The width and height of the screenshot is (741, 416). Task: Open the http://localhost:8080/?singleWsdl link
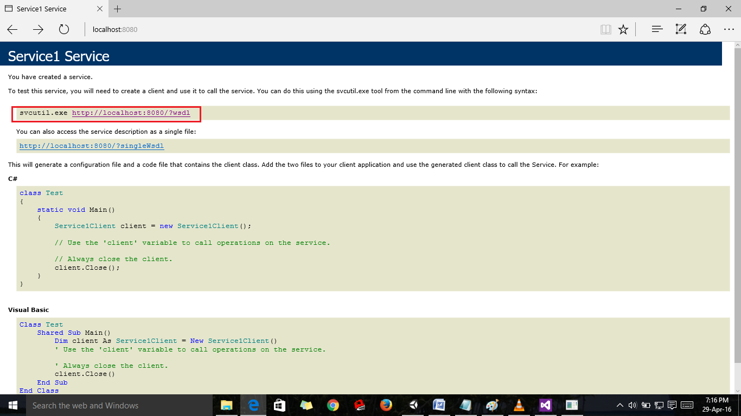(92, 146)
